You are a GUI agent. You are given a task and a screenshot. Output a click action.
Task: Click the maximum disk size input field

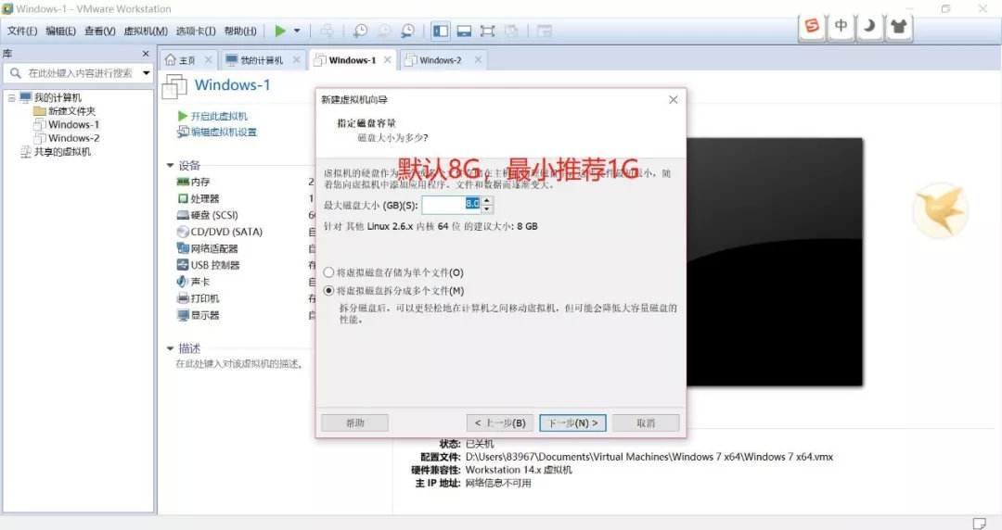451,205
